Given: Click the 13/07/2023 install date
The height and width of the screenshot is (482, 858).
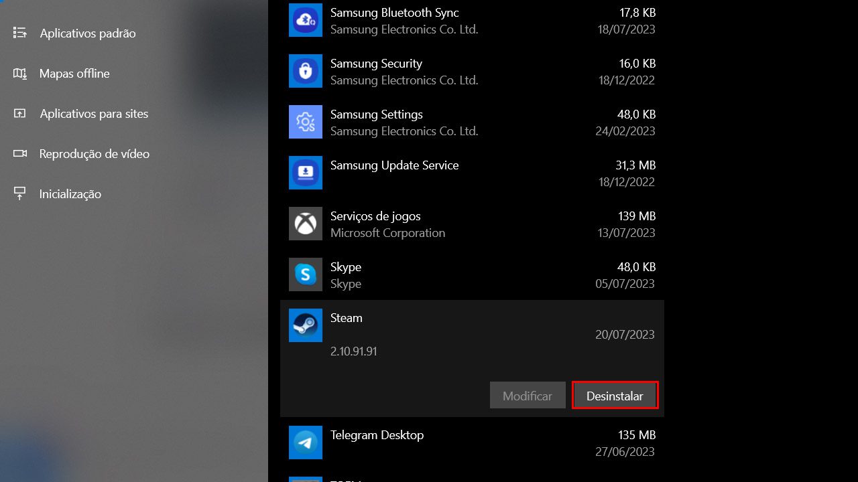Looking at the screenshot, I should 627,233.
